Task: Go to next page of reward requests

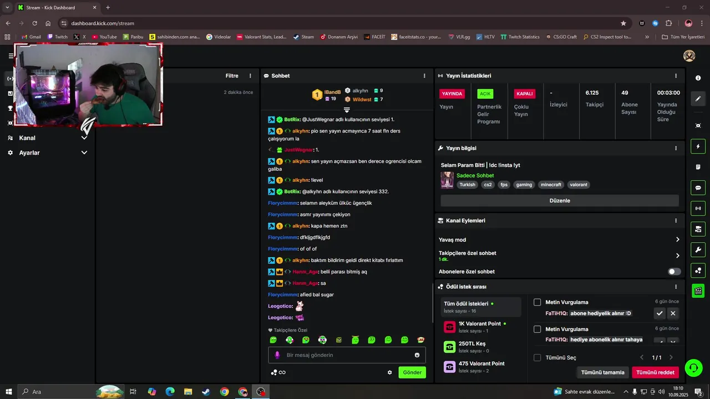Action: tap(671, 357)
